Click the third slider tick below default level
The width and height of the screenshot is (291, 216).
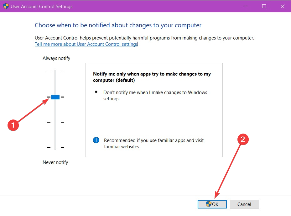pos(55,122)
